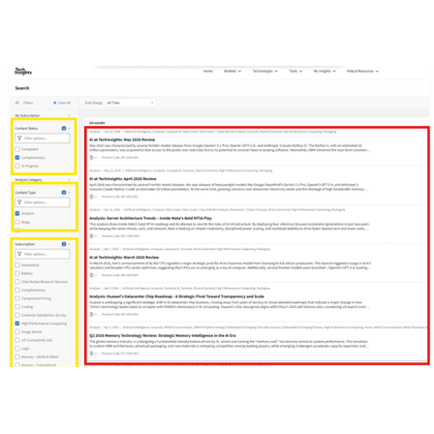Check the Logic subscription

(x=17, y=349)
